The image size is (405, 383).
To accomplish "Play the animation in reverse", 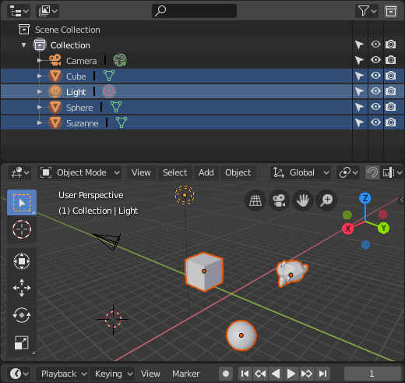I will [276, 374].
